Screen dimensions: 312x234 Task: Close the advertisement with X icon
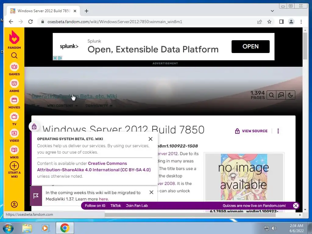click(55, 58)
